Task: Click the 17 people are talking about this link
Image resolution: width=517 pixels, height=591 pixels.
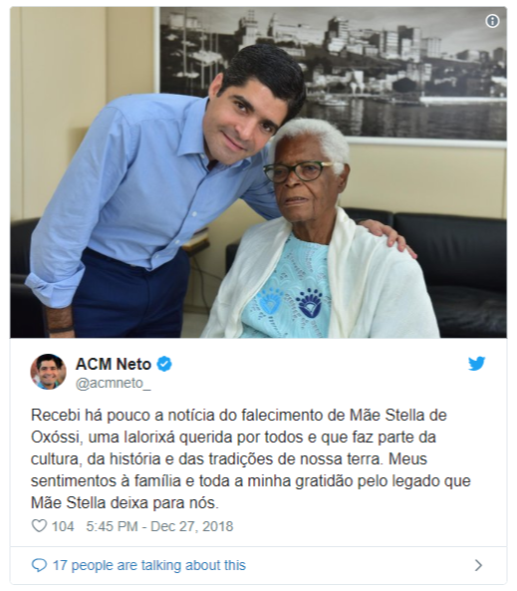Action: (x=148, y=565)
